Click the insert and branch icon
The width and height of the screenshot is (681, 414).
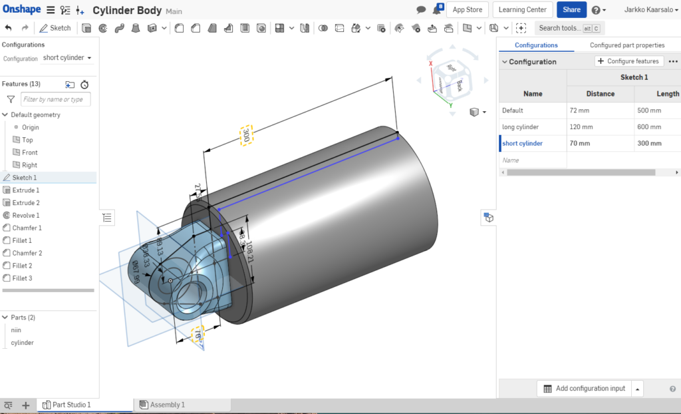pos(80,10)
